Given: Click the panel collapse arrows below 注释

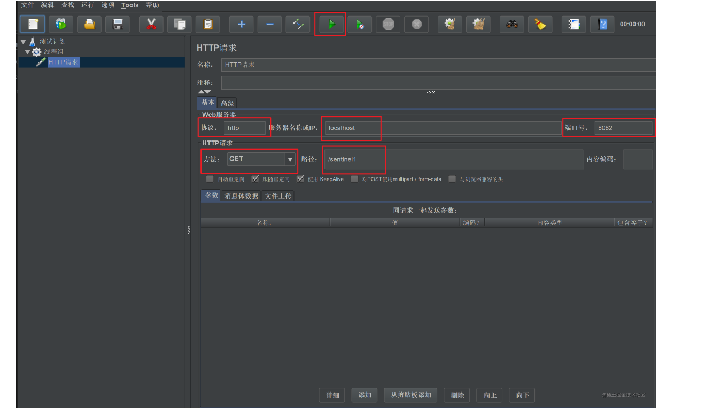Looking at the screenshot, I should coord(204,92).
